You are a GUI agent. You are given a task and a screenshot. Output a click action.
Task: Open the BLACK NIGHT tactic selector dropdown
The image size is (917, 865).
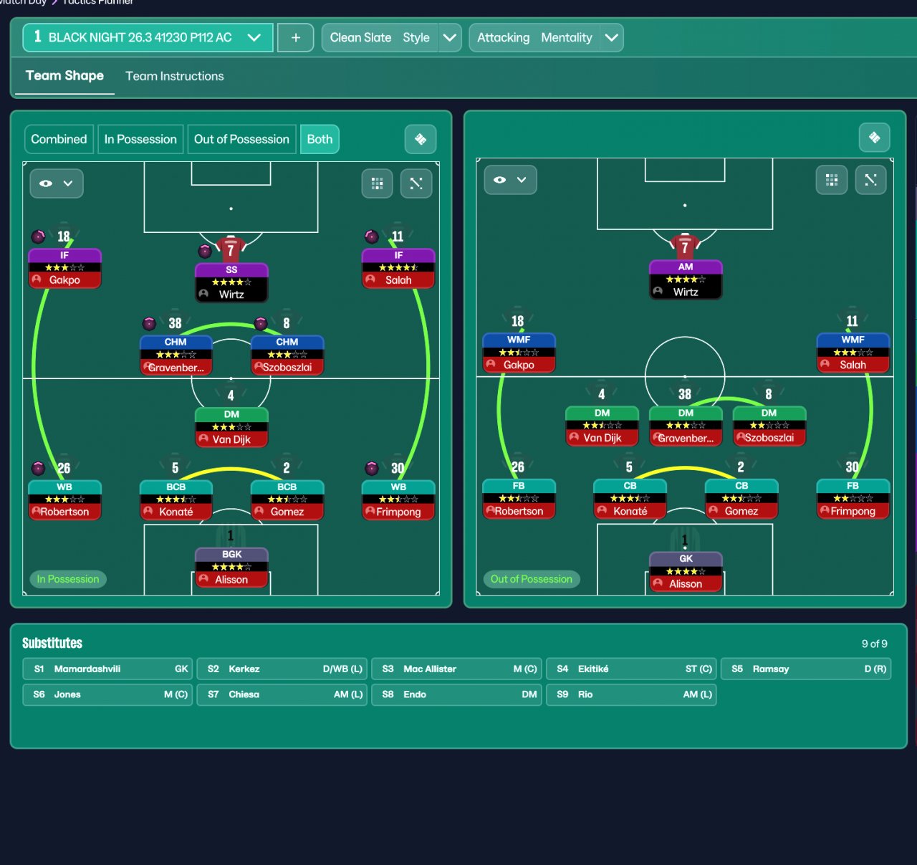(x=148, y=37)
